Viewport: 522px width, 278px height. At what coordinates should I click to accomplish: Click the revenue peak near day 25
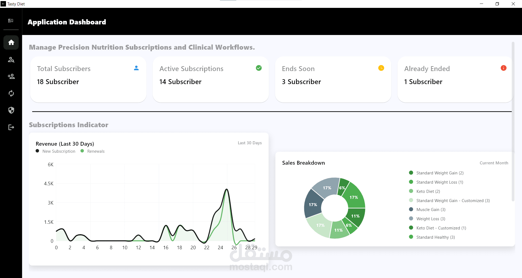pos(227,189)
